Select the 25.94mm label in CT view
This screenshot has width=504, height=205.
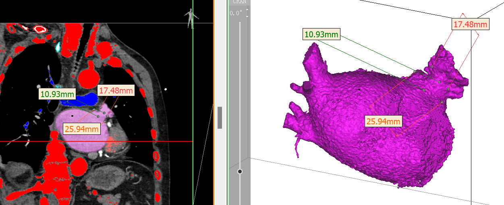pos(81,129)
